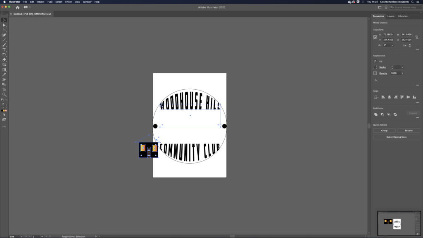
Task: Choose the transform reference point grid
Action: click(x=375, y=37)
